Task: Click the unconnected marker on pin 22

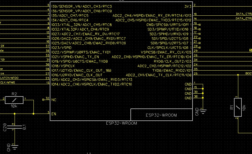Action: (x=200, y=38)
